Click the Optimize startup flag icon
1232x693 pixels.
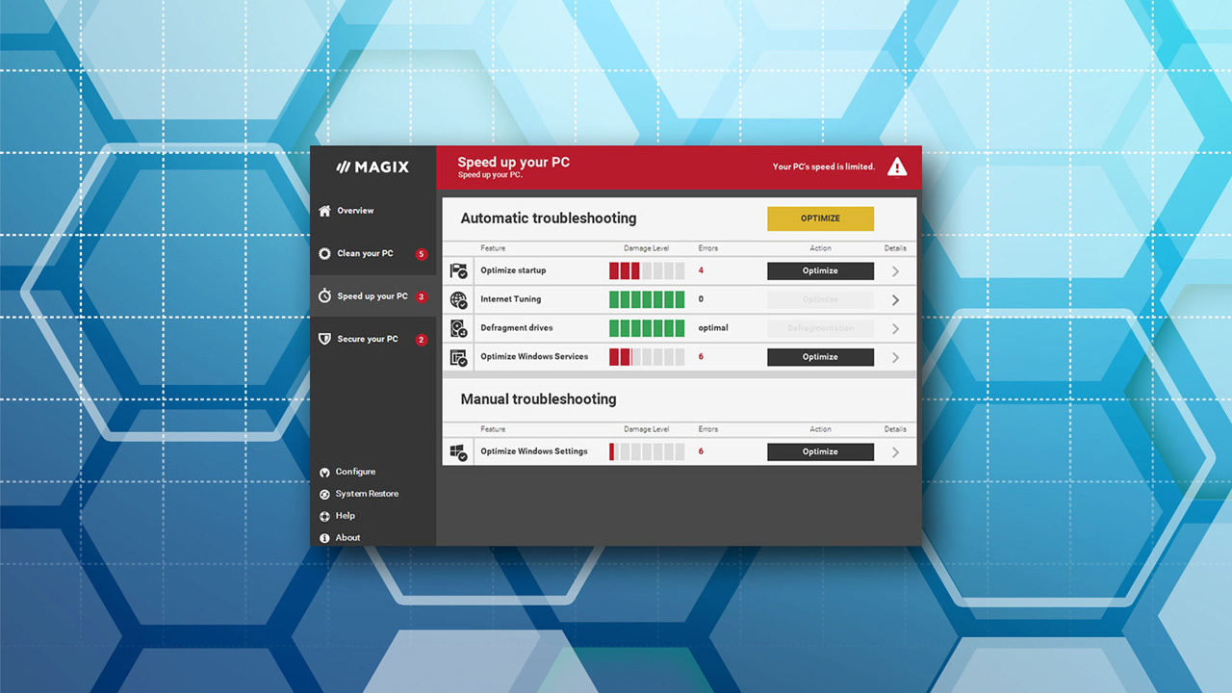tap(459, 270)
